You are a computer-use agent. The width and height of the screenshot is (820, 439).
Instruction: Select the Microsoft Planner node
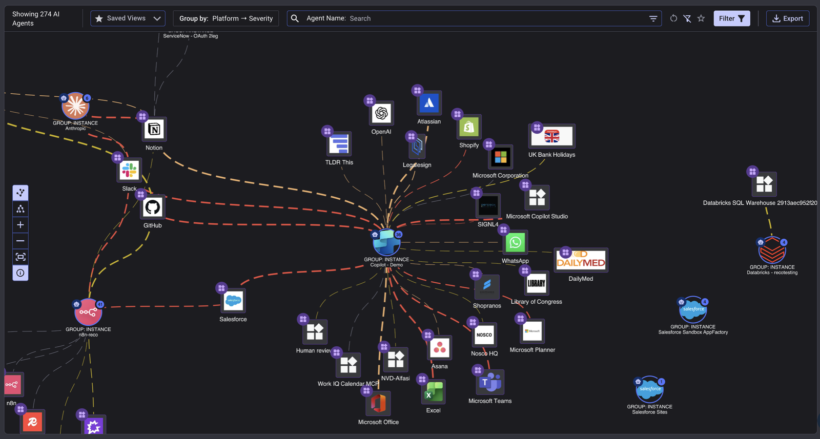(x=532, y=331)
